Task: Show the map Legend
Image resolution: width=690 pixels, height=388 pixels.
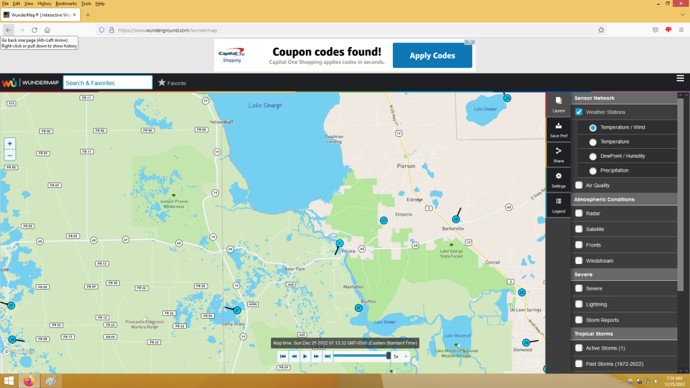Action: coord(559,205)
